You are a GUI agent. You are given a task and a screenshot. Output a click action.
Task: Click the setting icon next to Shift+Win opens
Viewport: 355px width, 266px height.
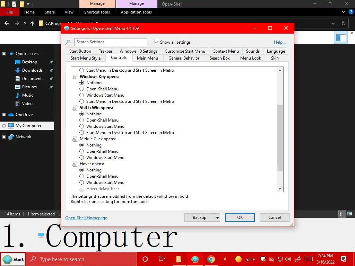(75, 108)
